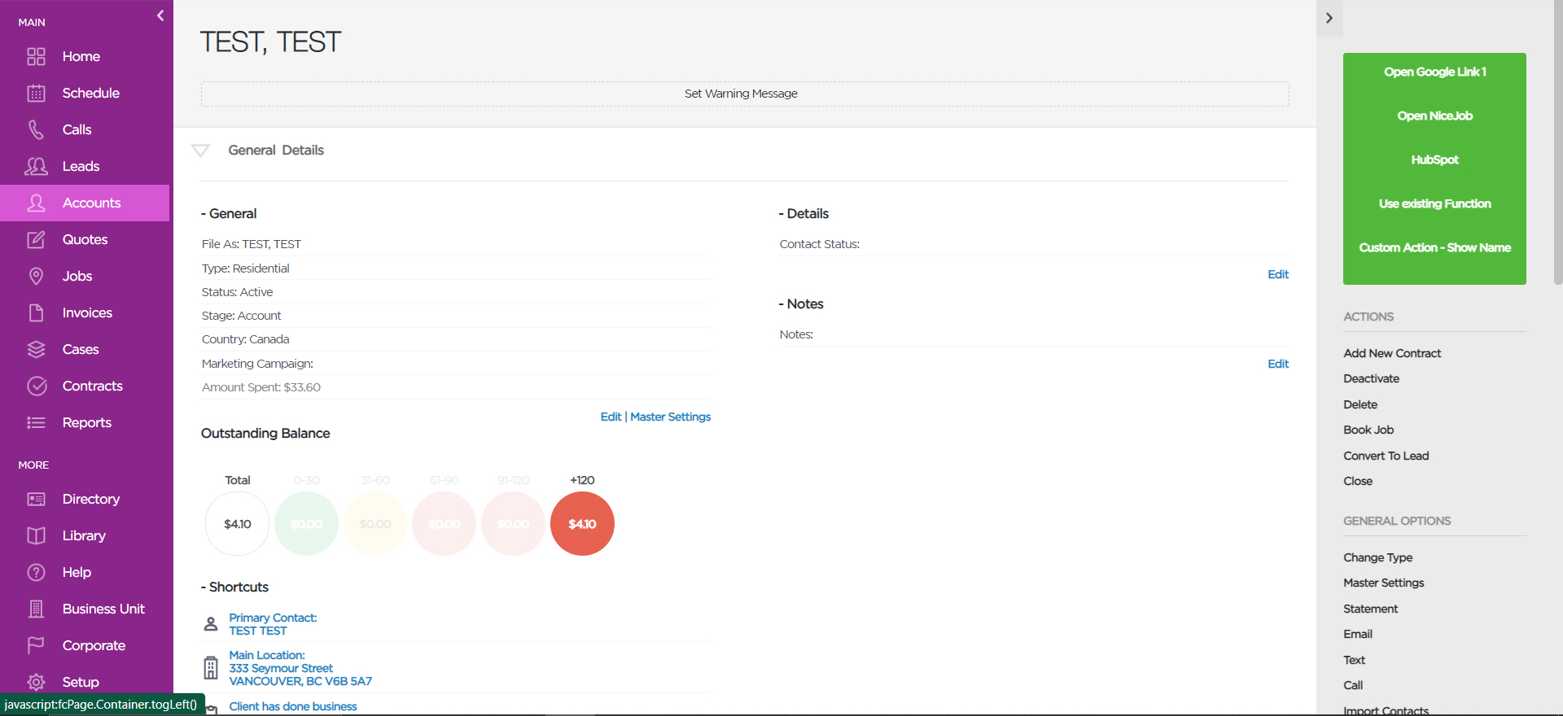Click the Schedule calendar icon

pos(36,93)
